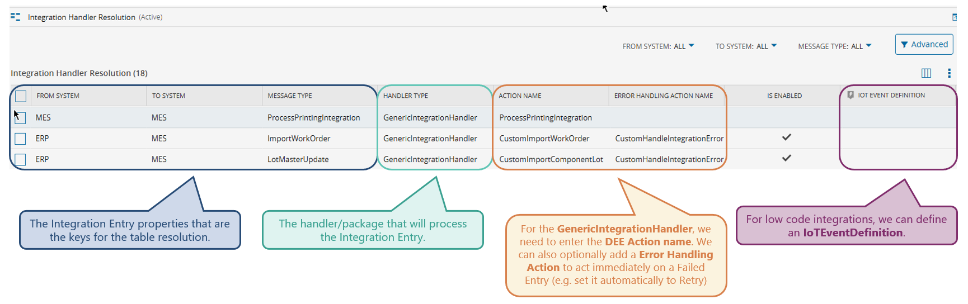Click the MES from-system cell in first row
Screen dimensions: 968x304
coord(43,118)
